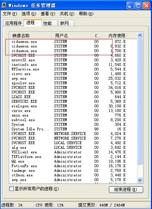Click the 结束进程(E) button
Screen dimensions: 152x209
coord(126,190)
